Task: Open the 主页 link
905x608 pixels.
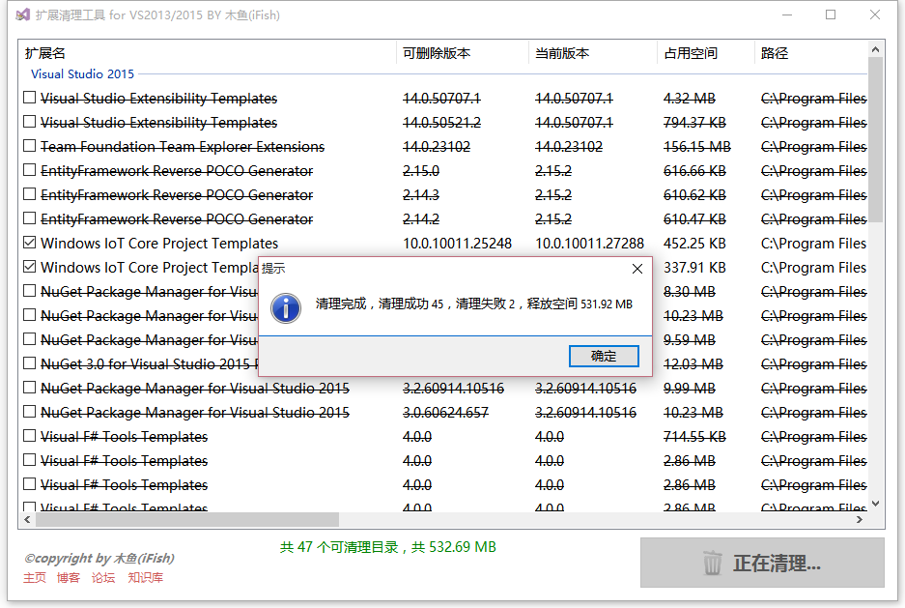Action: pyautogui.click(x=34, y=579)
